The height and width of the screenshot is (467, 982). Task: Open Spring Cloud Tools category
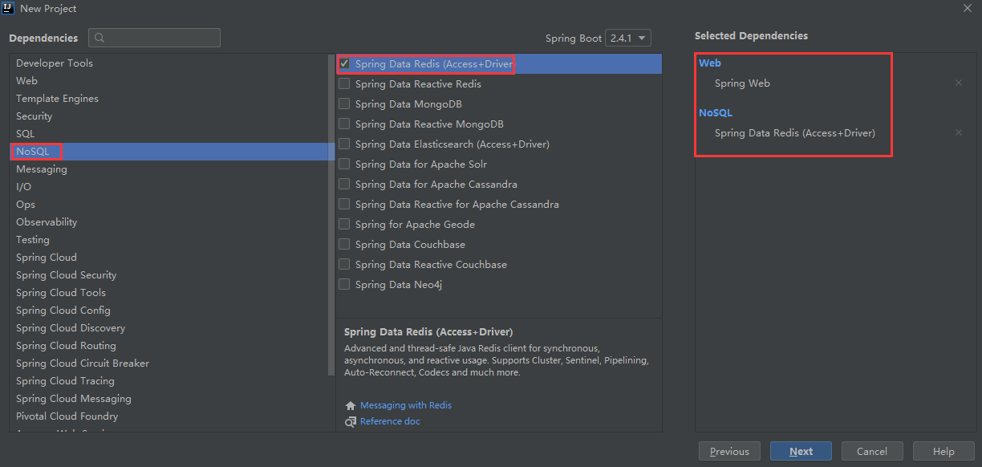click(168, 293)
